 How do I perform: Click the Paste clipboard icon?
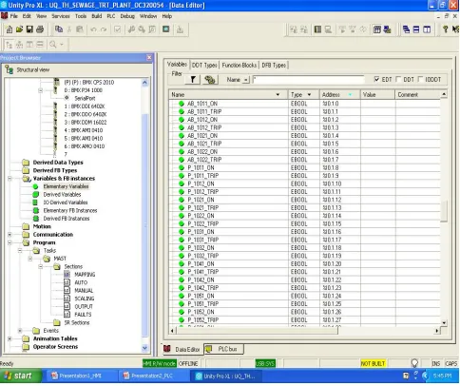(x=80, y=29)
